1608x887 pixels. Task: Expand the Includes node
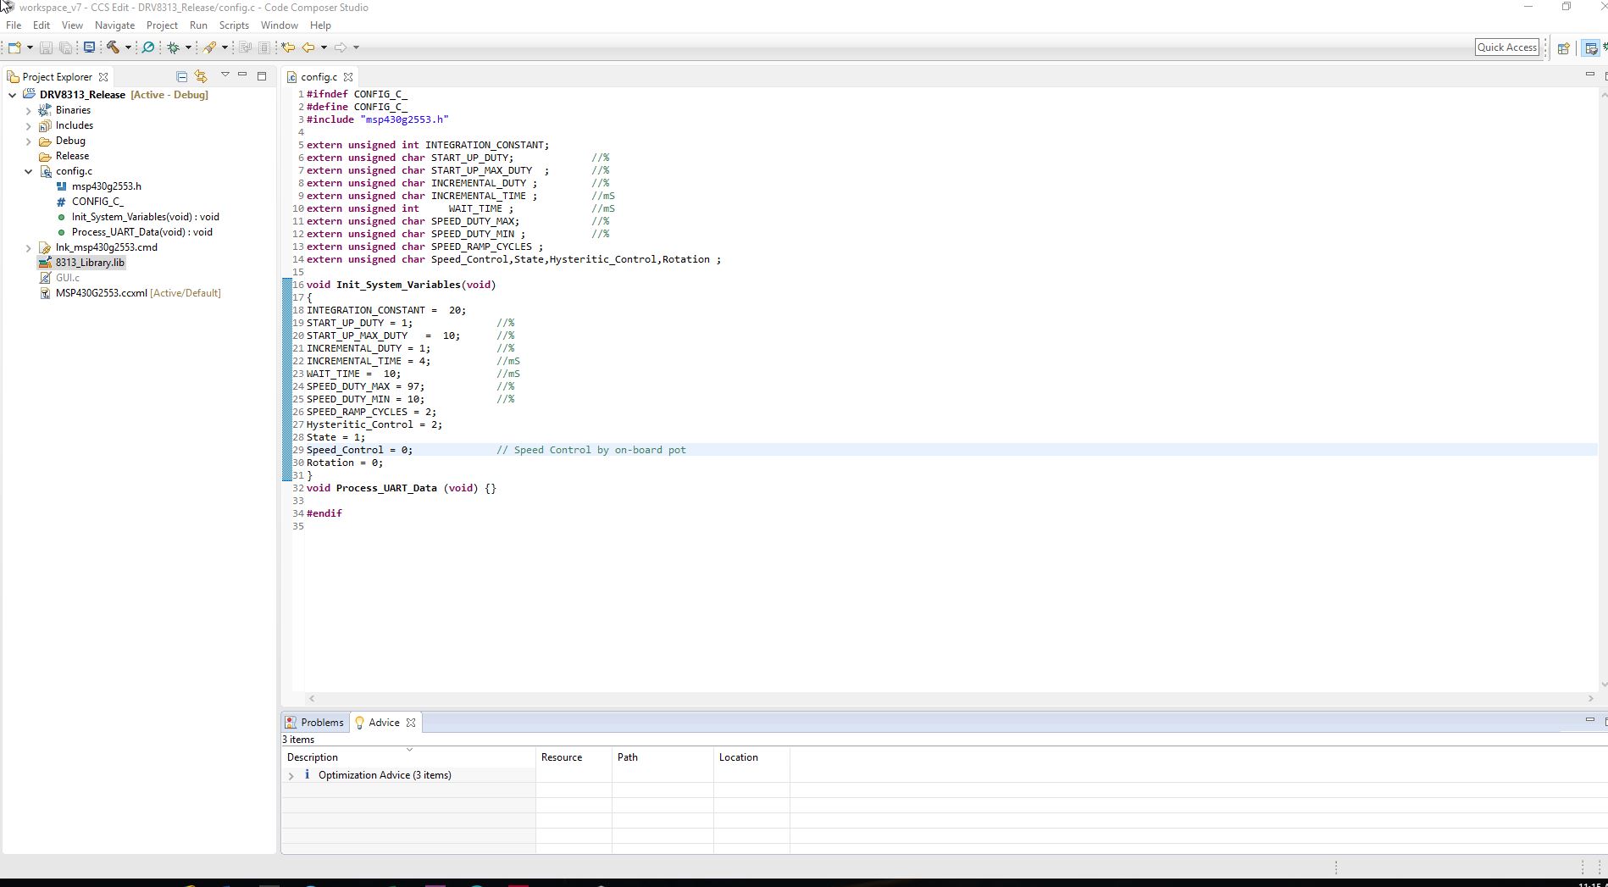click(29, 125)
